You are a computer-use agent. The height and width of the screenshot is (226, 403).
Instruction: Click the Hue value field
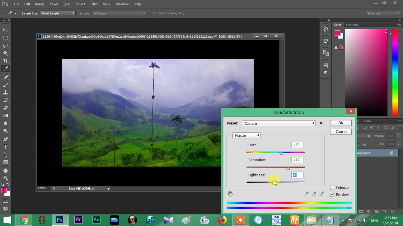click(x=297, y=145)
